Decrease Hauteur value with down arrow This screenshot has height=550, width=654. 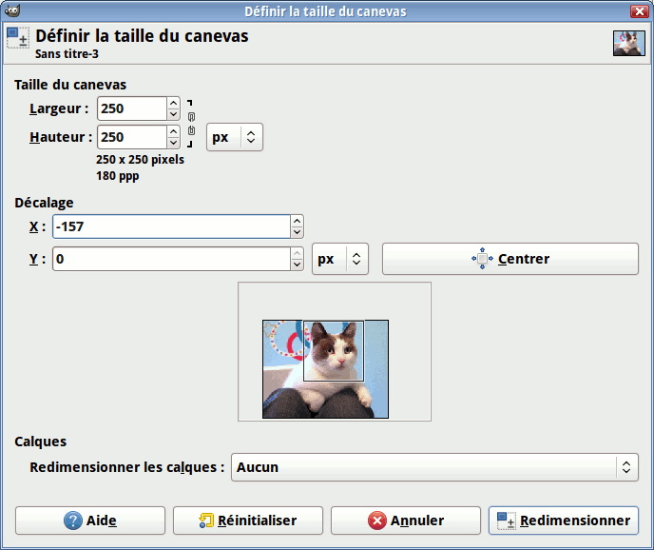(173, 143)
